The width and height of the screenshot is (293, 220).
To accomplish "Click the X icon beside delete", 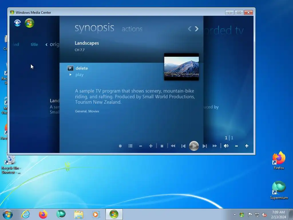I will click(70, 68).
